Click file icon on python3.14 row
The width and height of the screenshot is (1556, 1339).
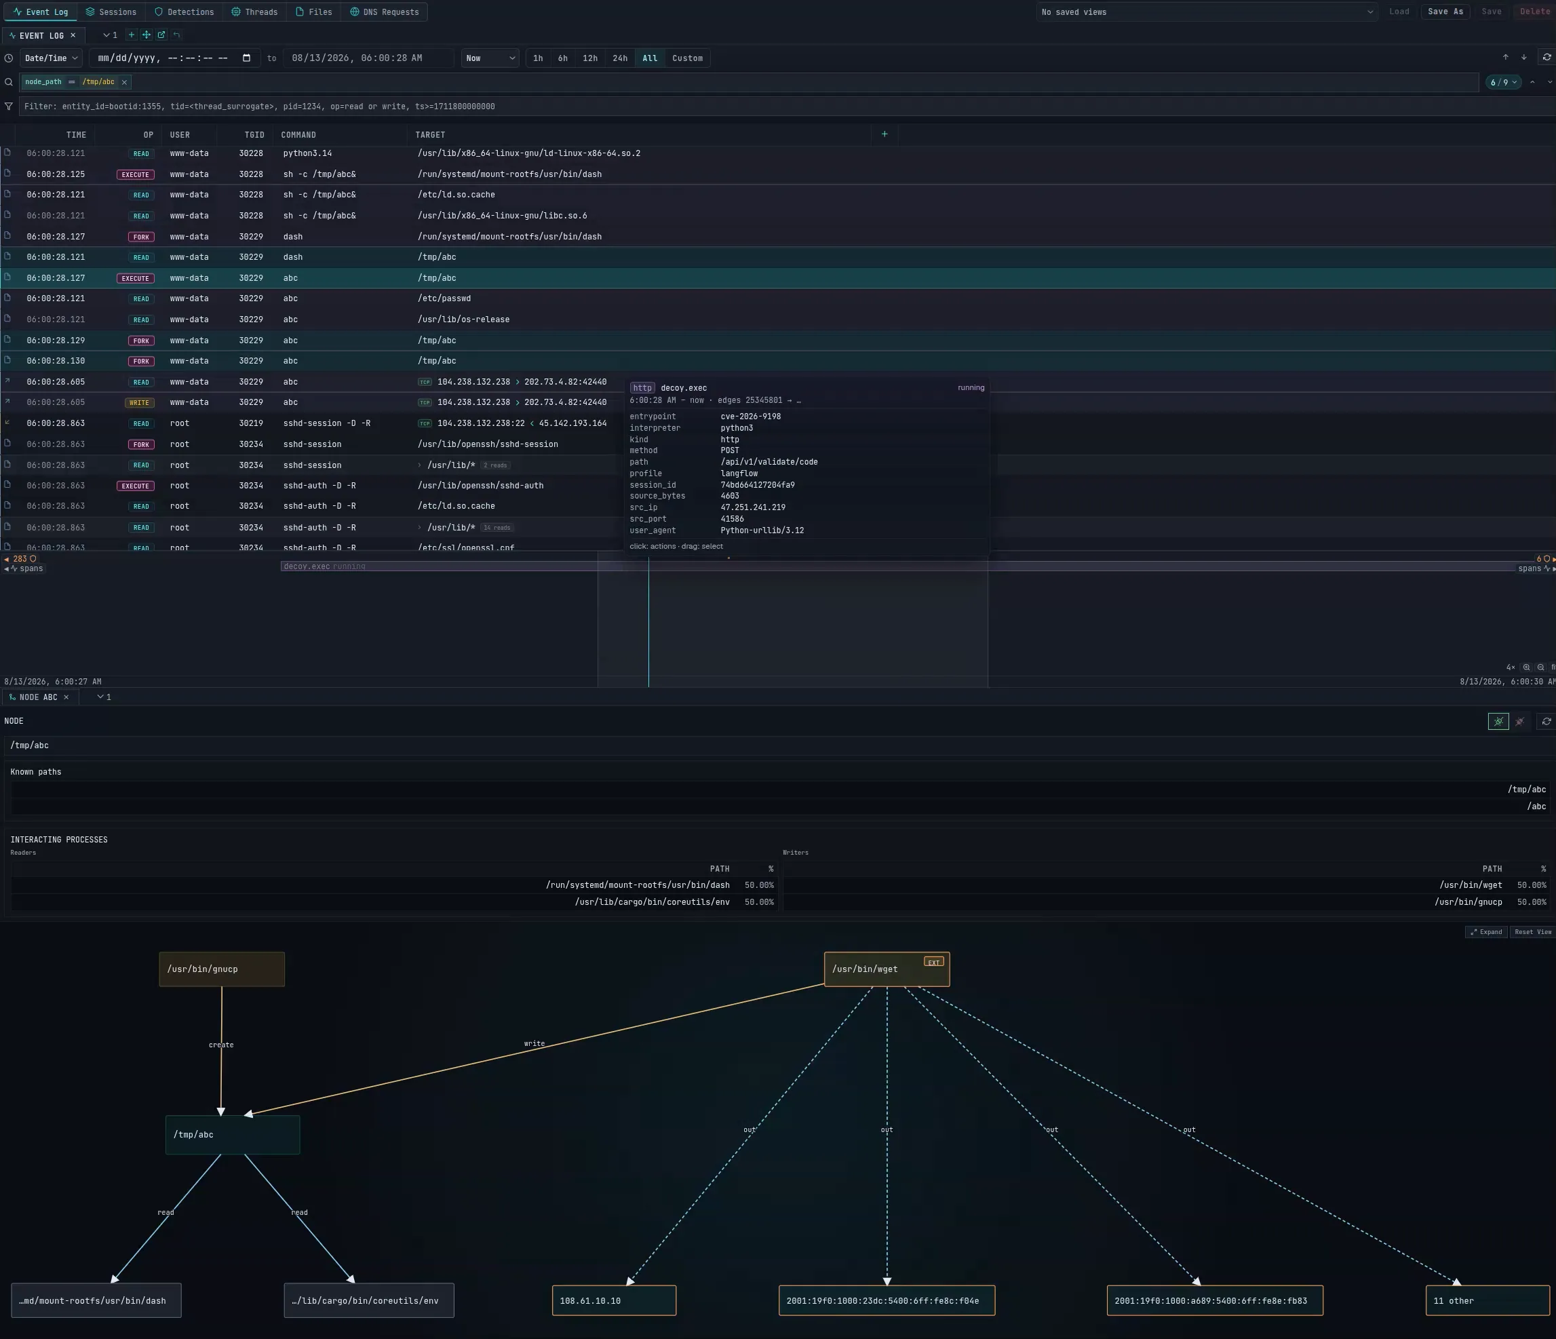(x=7, y=153)
